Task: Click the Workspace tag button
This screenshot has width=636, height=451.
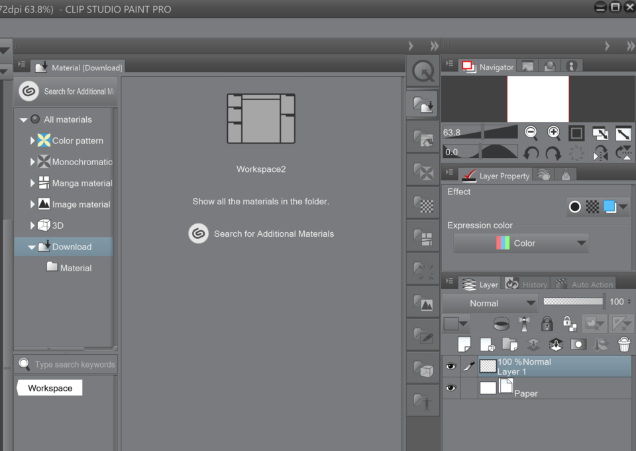Action: click(50, 388)
